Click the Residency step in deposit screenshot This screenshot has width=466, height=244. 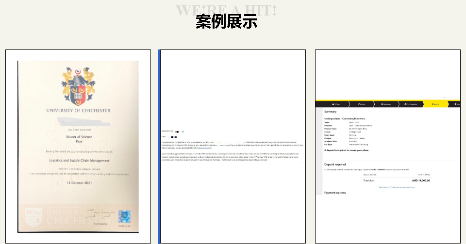point(386,104)
